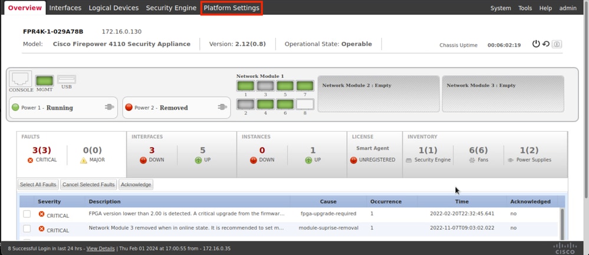Go to the Security Engine tab
This screenshot has height=255, width=589.
tap(171, 8)
